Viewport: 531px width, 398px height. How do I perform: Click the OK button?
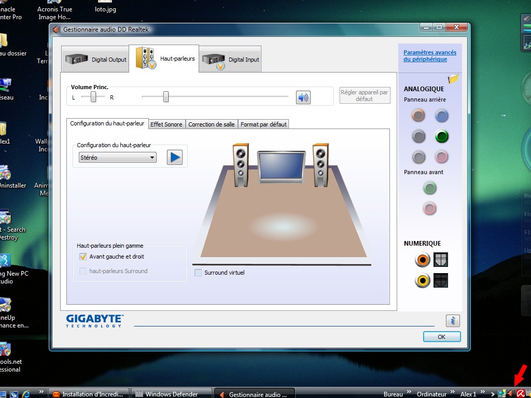click(441, 337)
